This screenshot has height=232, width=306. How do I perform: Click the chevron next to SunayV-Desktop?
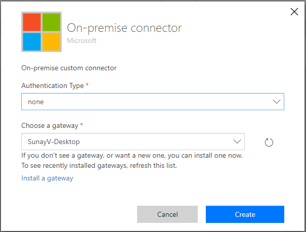click(237, 142)
